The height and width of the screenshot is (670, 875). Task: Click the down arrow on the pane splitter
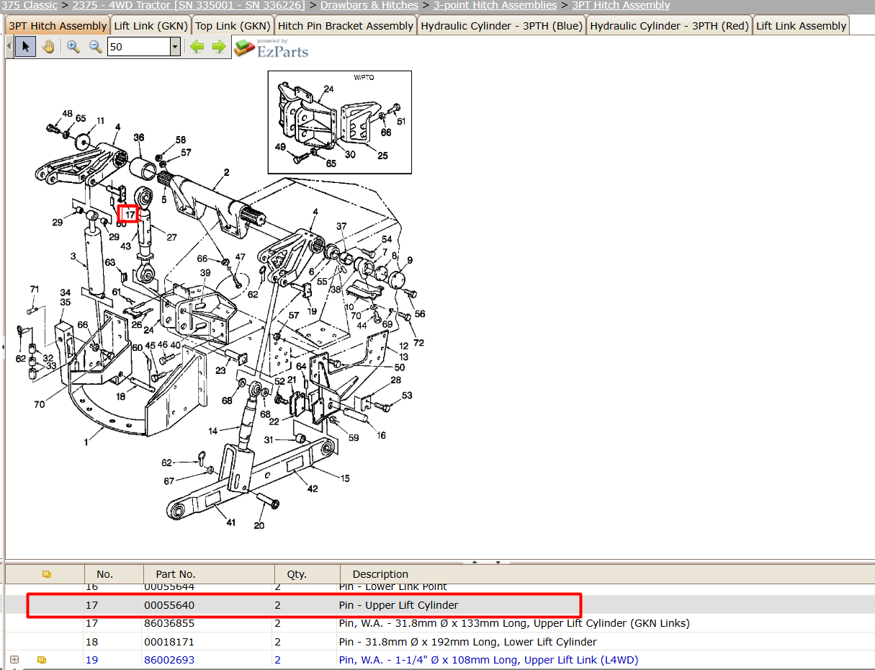pos(498,562)
